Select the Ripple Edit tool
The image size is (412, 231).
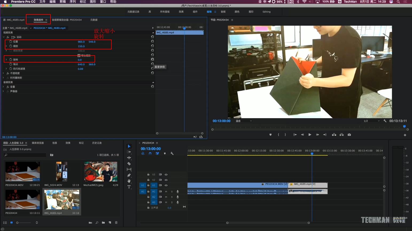[129, 158]
